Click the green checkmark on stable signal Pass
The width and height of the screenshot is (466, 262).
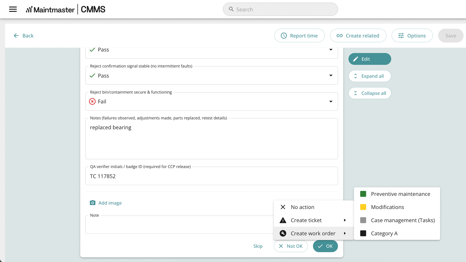pyautogui.click(x=92, y=75)
